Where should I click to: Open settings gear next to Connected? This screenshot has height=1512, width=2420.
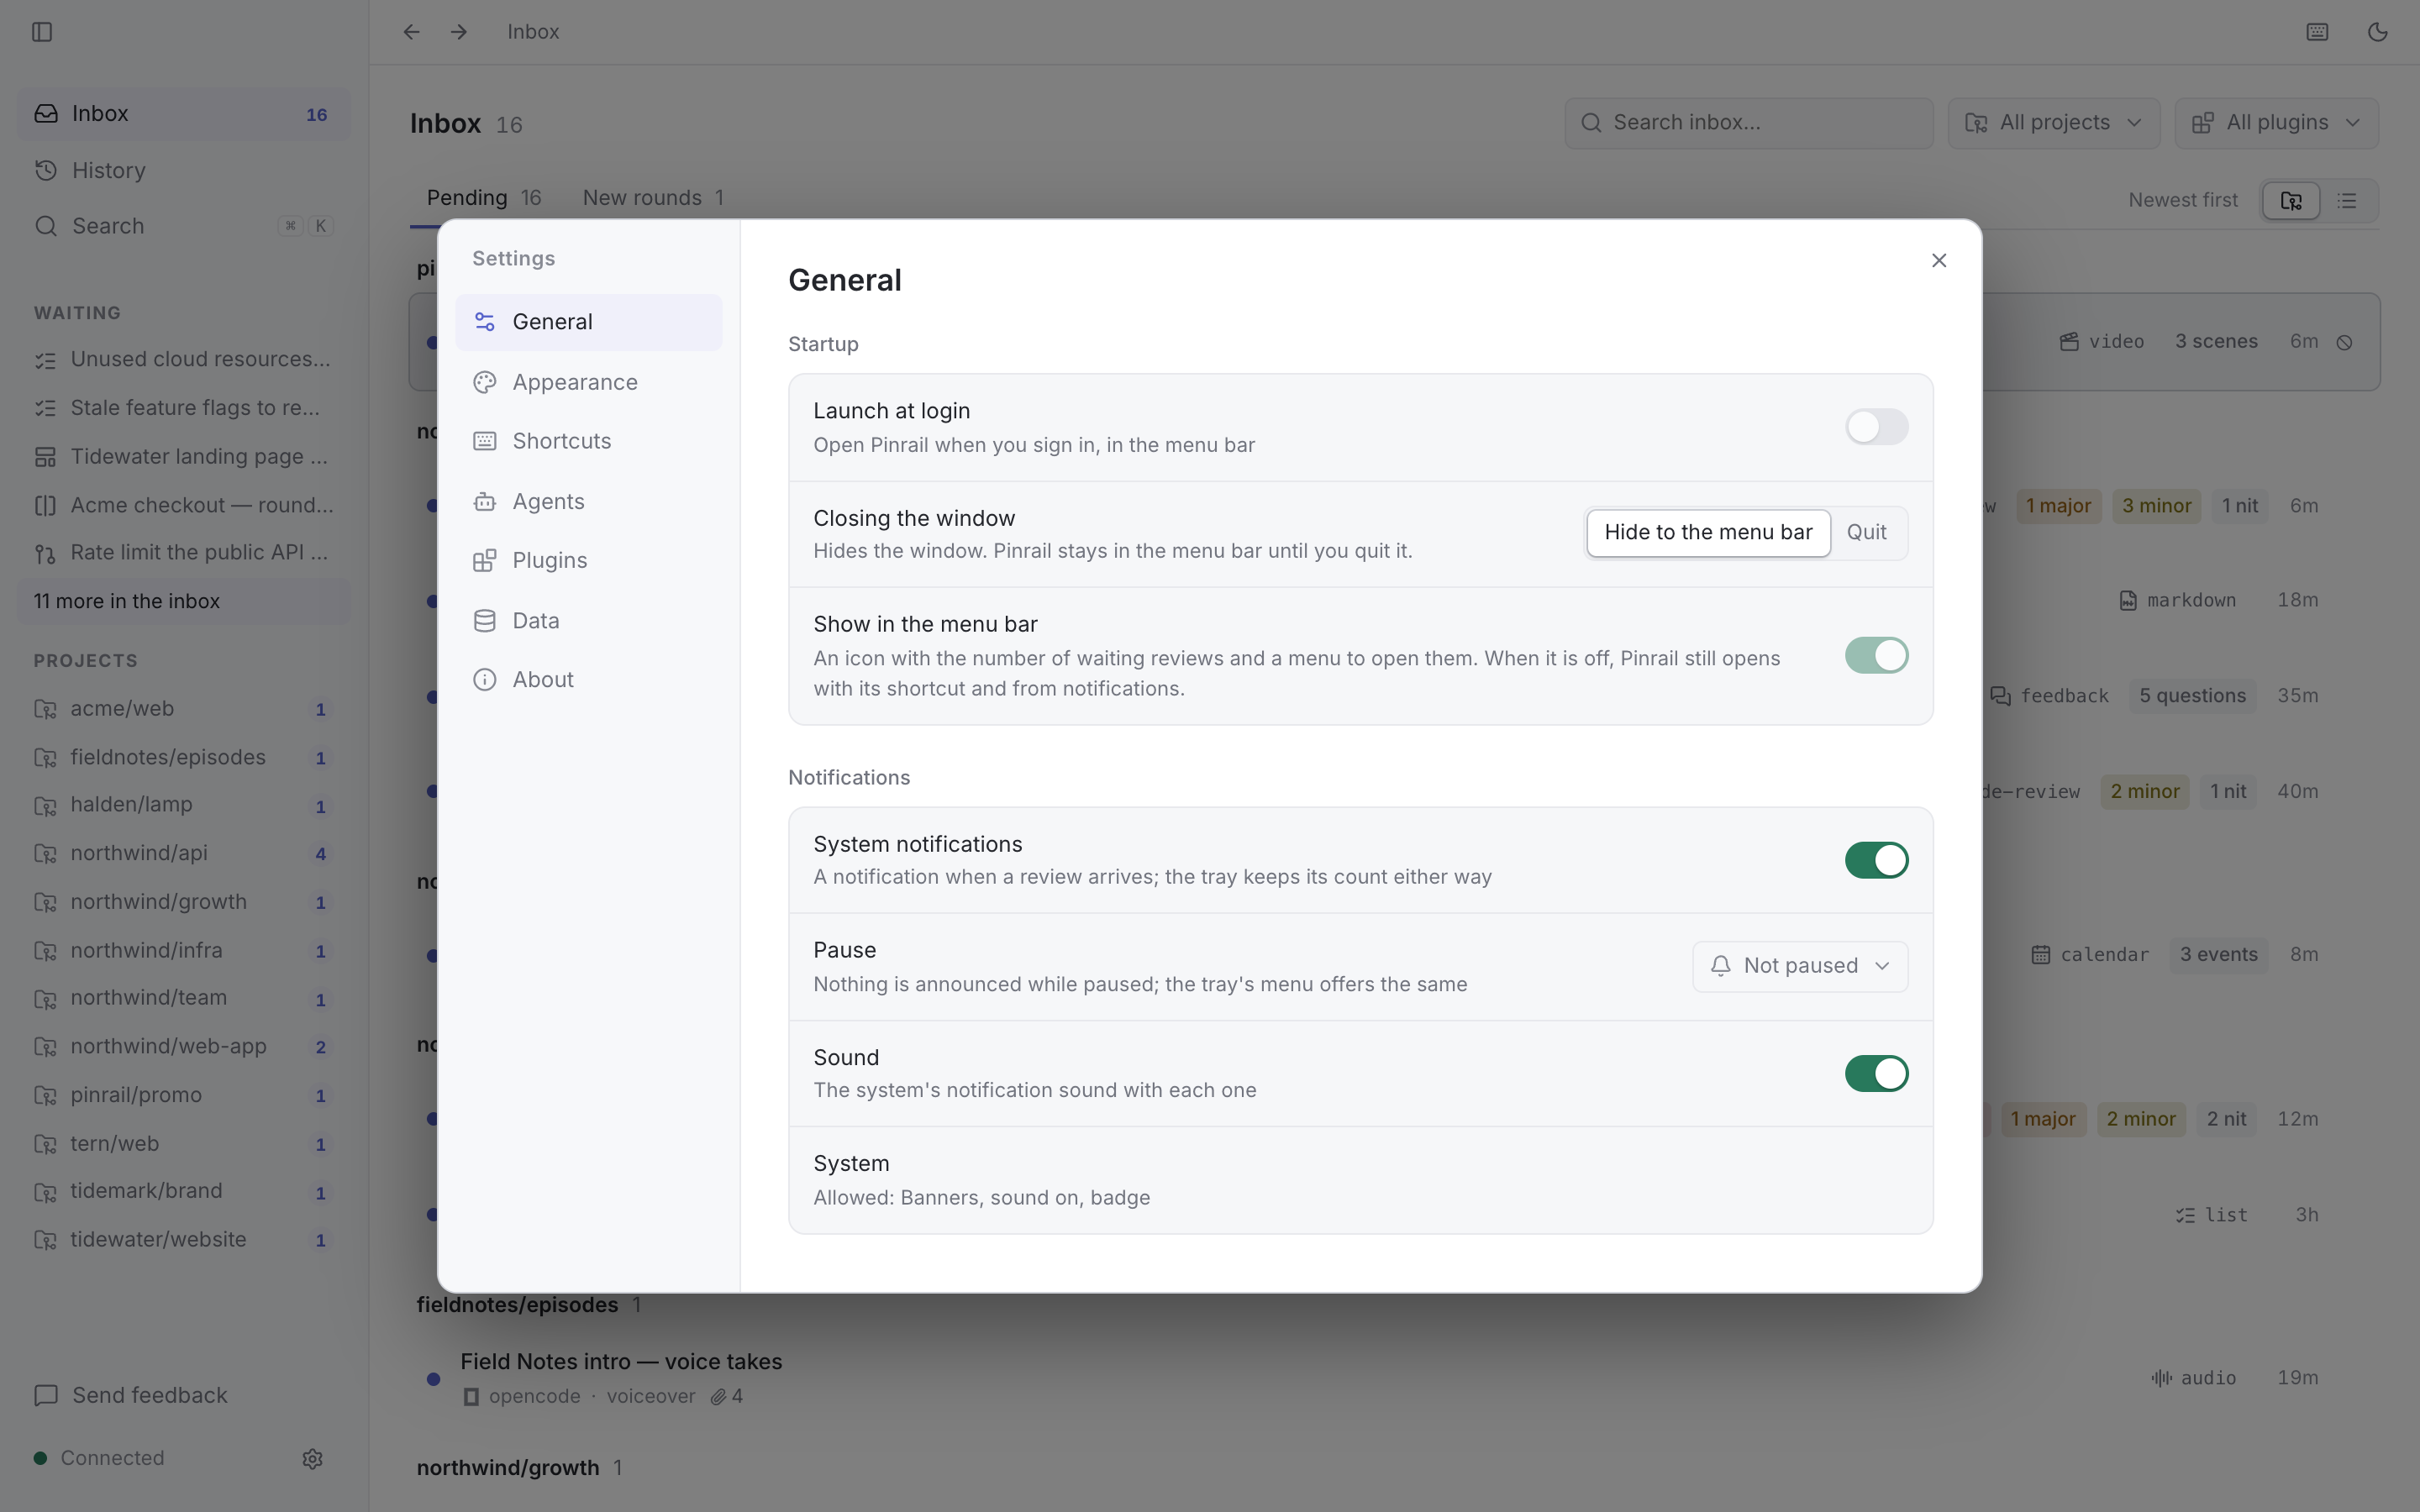pyautogui.click(x=312, y=1458)
